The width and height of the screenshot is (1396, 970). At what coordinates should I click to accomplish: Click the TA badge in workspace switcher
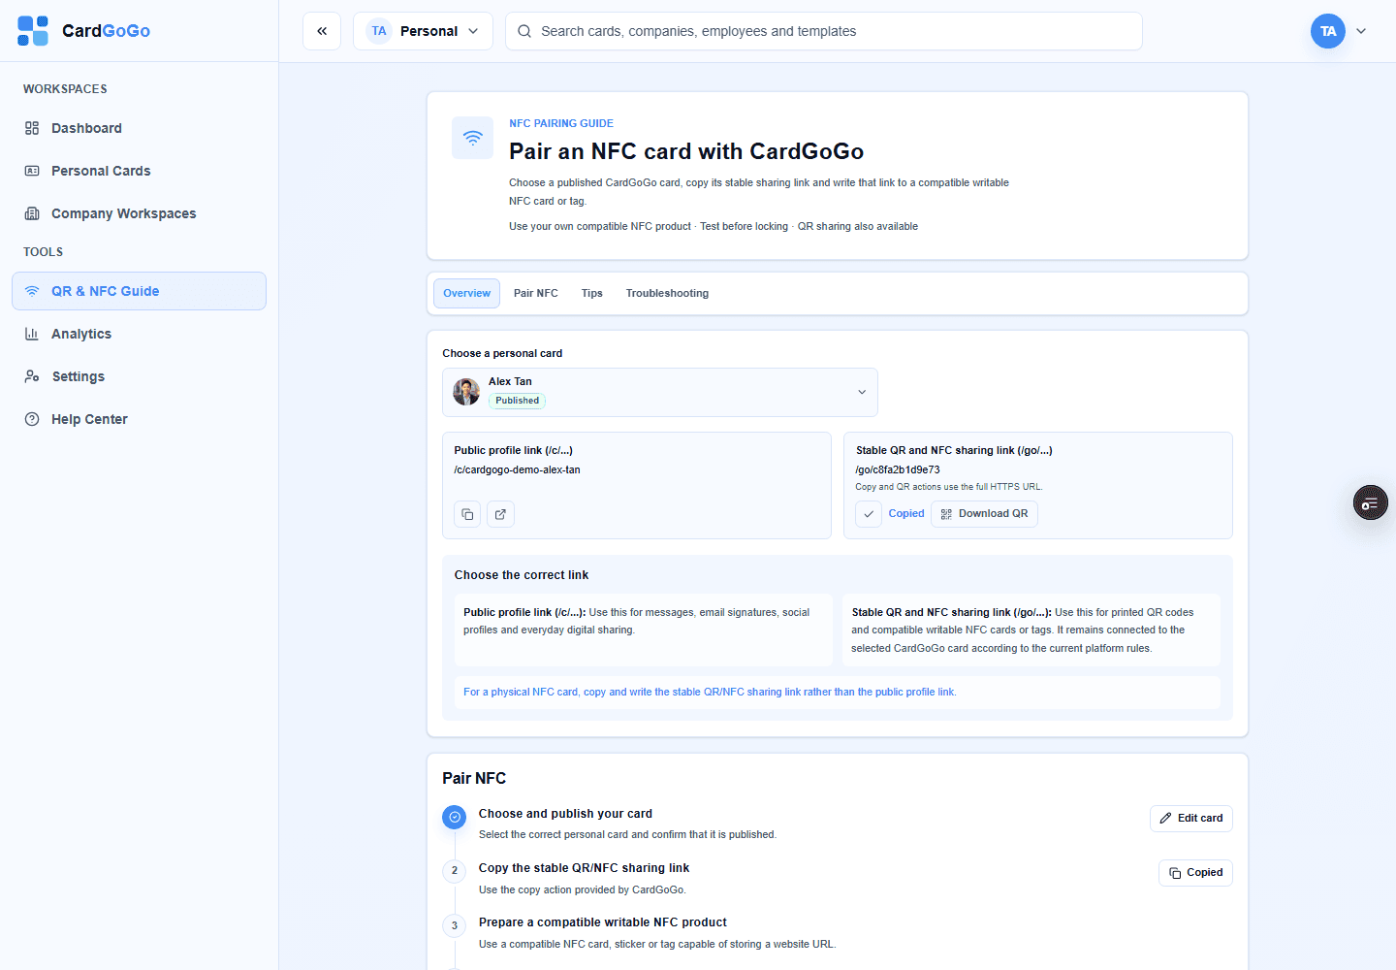tap(379, 31)
